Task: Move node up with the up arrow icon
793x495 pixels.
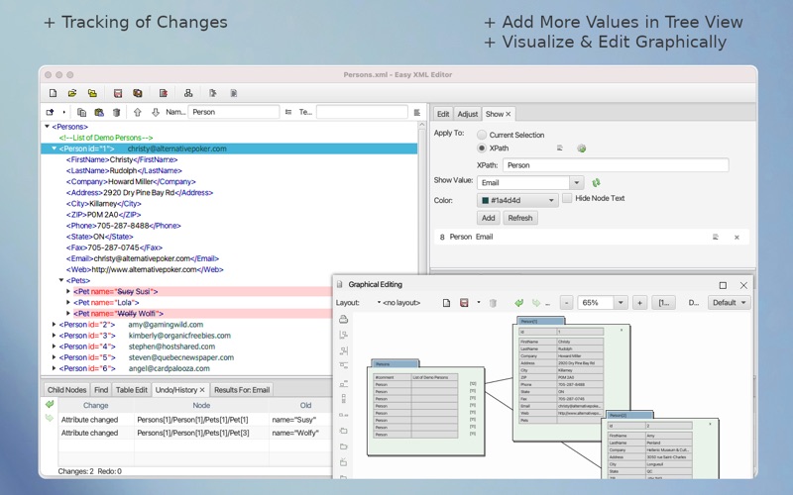Action: point(138,112)
